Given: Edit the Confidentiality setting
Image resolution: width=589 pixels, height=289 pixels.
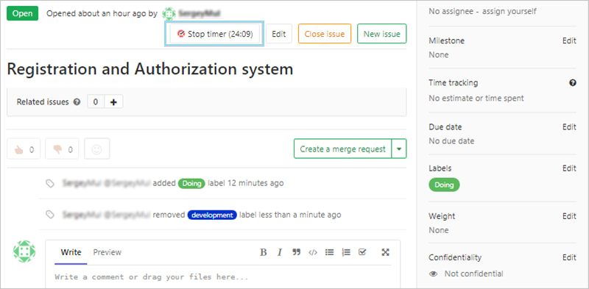Looking at the screenshot, I should tap(569, 257).
